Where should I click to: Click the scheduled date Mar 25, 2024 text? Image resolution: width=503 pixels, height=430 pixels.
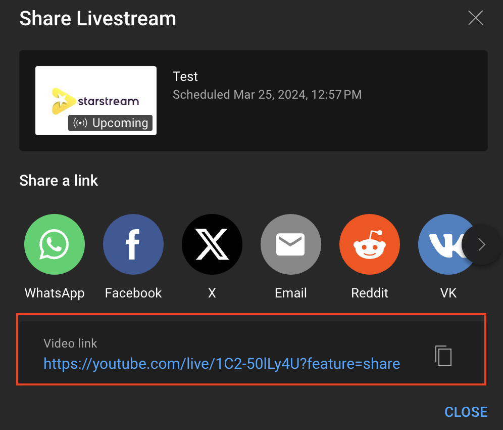267,95
